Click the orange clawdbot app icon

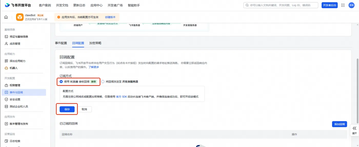tap(20, 17)
